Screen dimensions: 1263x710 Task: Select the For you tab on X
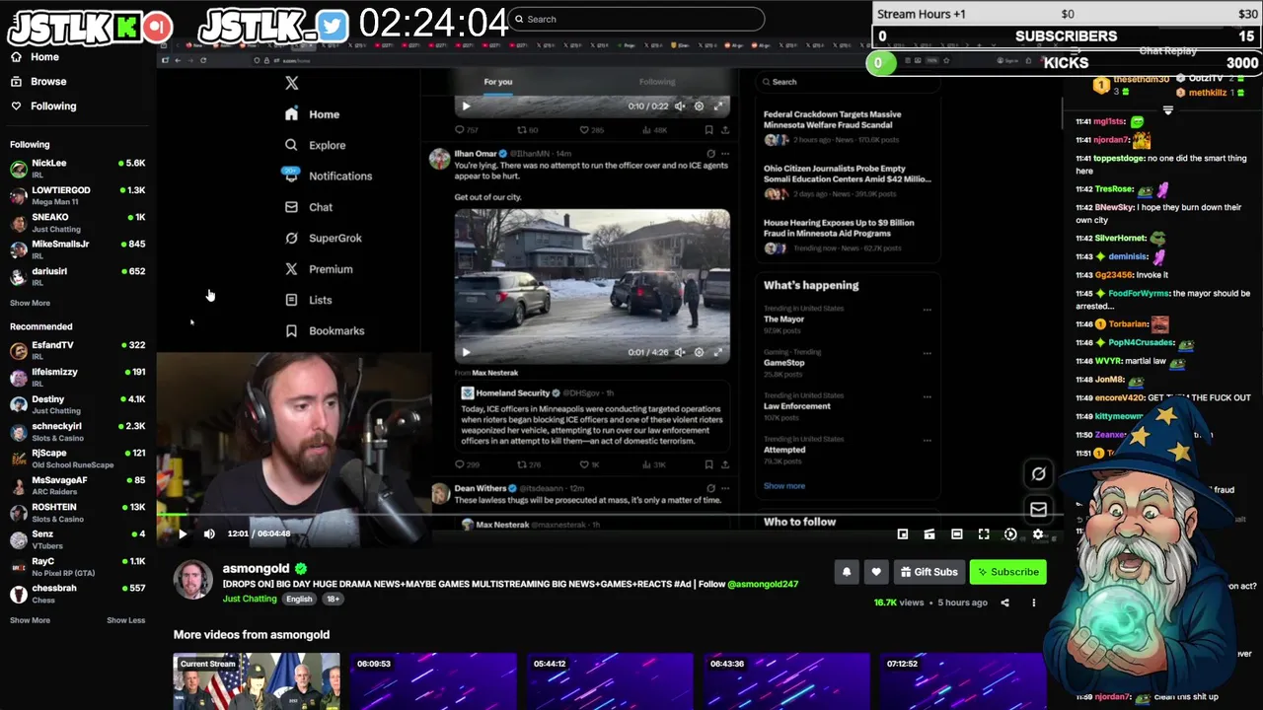(x=498, y=82)
